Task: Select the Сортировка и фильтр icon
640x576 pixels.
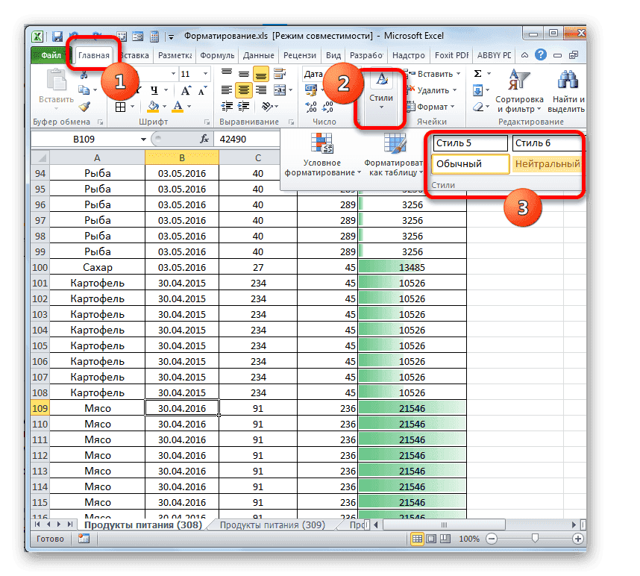Action: pyautogui.click(x=520, y=78)
